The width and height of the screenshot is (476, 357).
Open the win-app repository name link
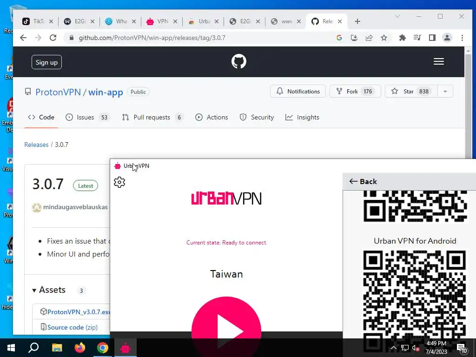[106, 92]
